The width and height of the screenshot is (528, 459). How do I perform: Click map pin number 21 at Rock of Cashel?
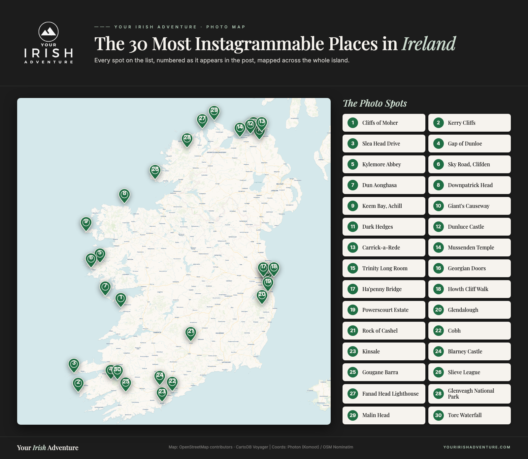point(191,333)
